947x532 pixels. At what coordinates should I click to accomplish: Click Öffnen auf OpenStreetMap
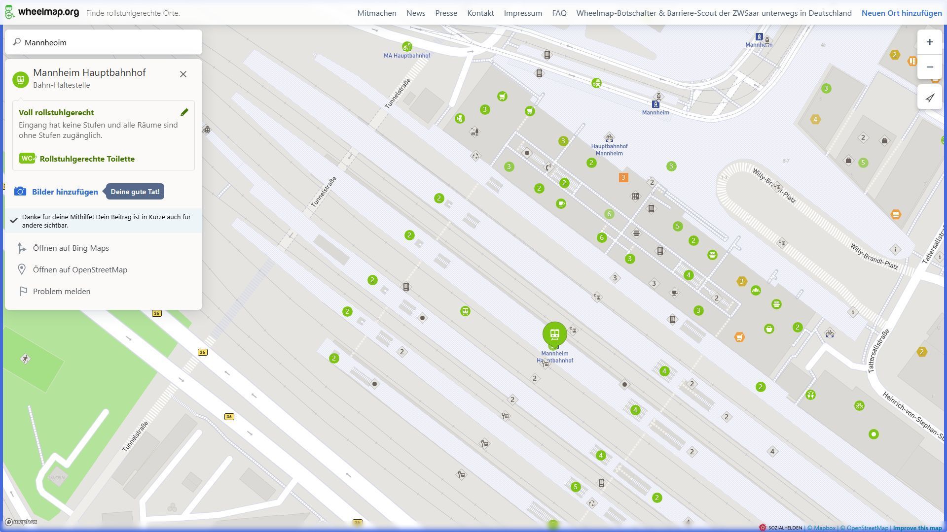[x=80, y=270]
